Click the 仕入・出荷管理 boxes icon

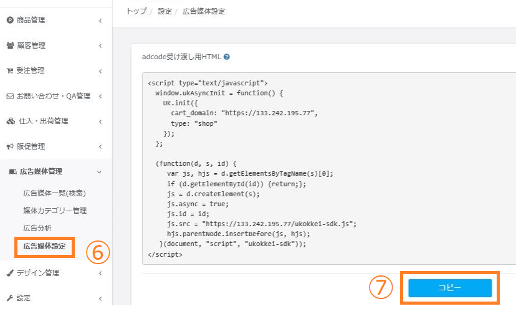pos(10,121)
